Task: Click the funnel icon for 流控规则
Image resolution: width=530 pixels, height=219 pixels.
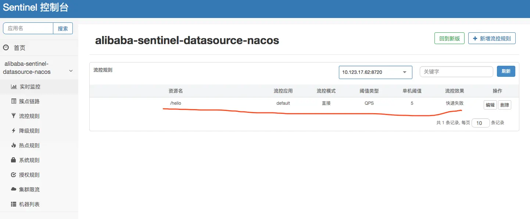Action: (x=13, y=116)
